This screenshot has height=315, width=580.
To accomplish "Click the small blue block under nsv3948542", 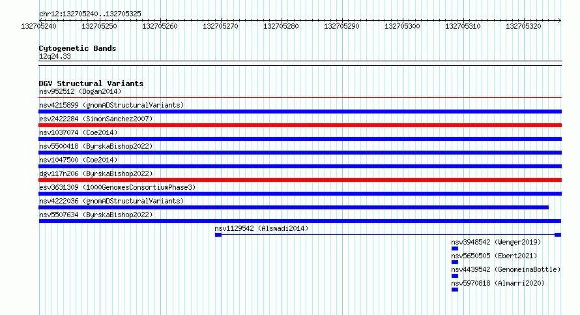I will pos(455,248).
